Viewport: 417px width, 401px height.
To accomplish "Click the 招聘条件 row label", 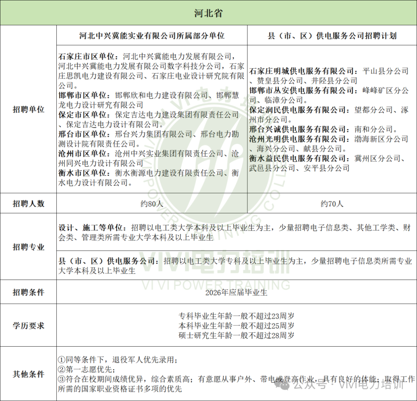I will [29, 292].
